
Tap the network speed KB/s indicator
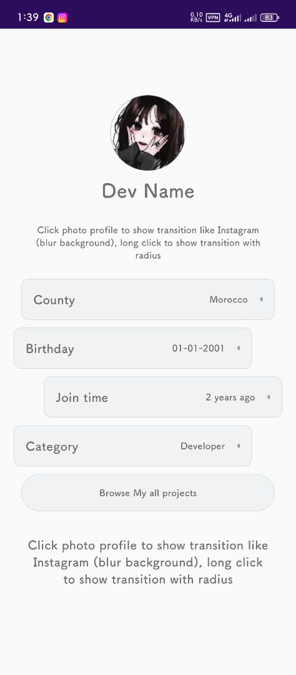(x=196, y=17)
